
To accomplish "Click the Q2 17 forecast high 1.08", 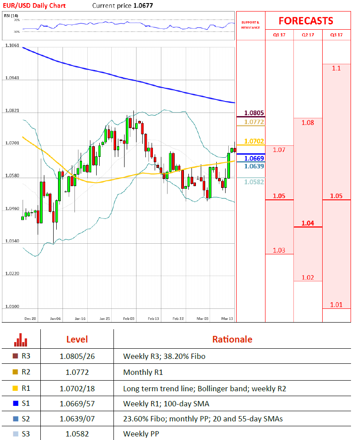I will pyautogui.click(x=308, y=123).
